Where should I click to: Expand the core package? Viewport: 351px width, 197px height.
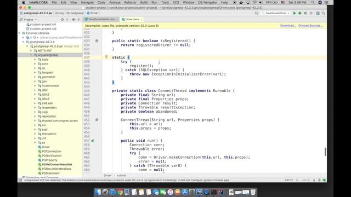(35, 64)
